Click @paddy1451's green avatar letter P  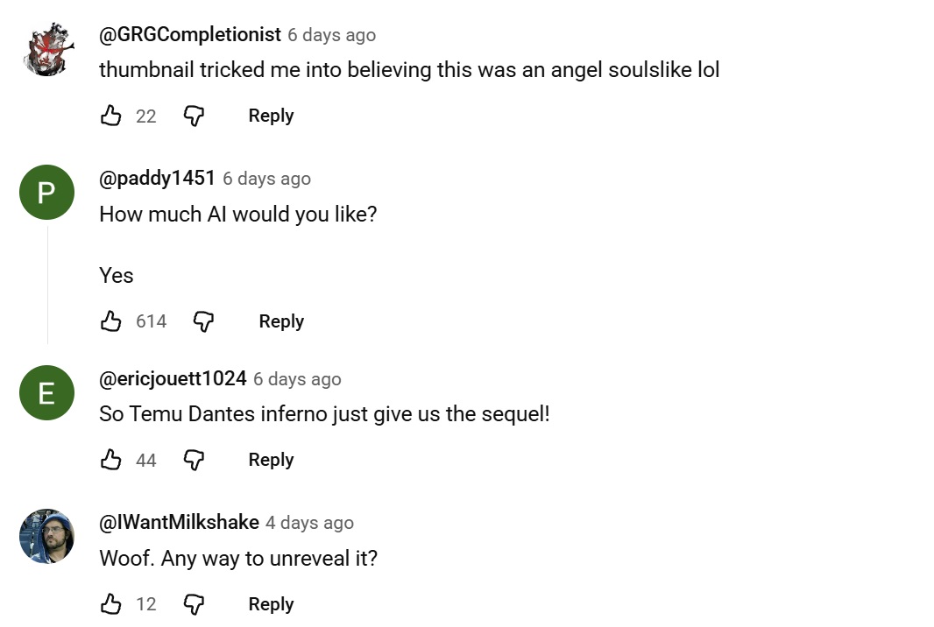(46, 192)
